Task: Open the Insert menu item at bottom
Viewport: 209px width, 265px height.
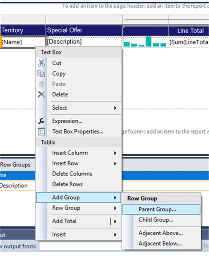Action: tap(79, 235)
